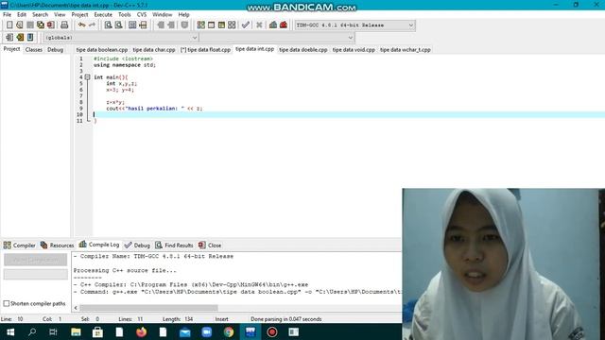Open the Project menu
Screen dimensions: 605x340
pos(79,15)
